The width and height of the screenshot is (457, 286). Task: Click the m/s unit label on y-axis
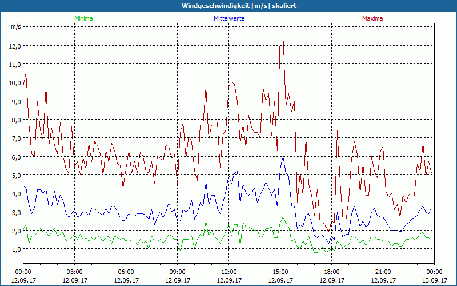16,27
